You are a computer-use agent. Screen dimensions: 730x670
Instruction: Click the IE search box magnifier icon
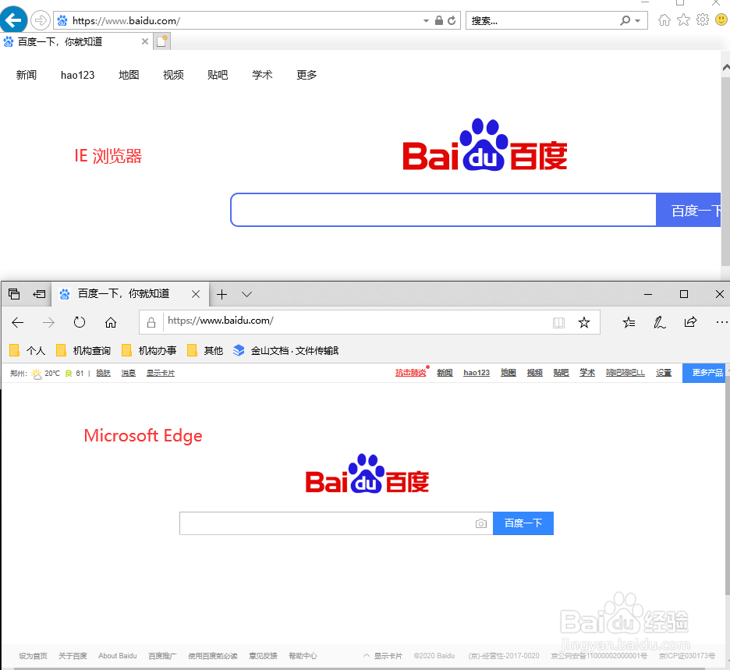625,20
